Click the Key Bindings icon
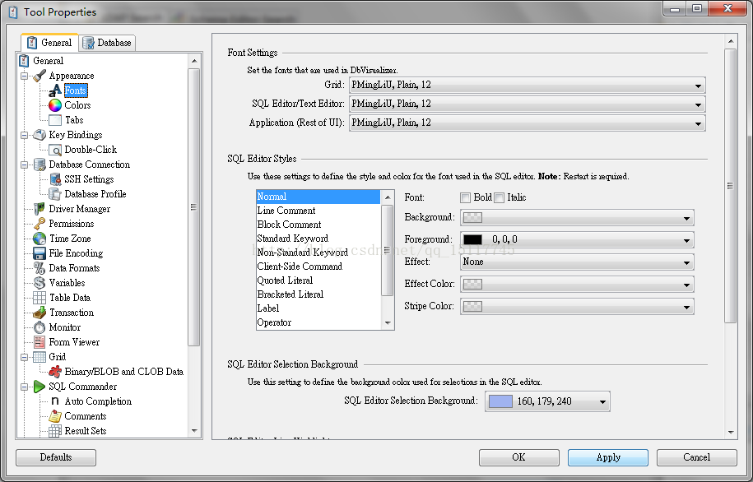The width and height of the screenshot is (753, 482). (x=40, y=135)
